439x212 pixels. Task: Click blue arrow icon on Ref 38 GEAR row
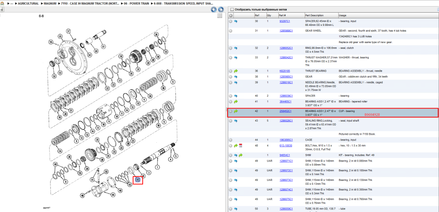pyautogui.click(x=236, y=77)
